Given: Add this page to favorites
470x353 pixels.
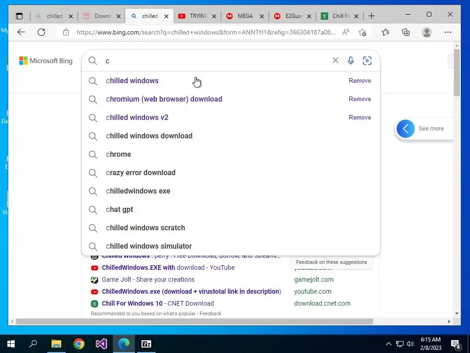Looking at the screenshot, I should tap(362, 32).
